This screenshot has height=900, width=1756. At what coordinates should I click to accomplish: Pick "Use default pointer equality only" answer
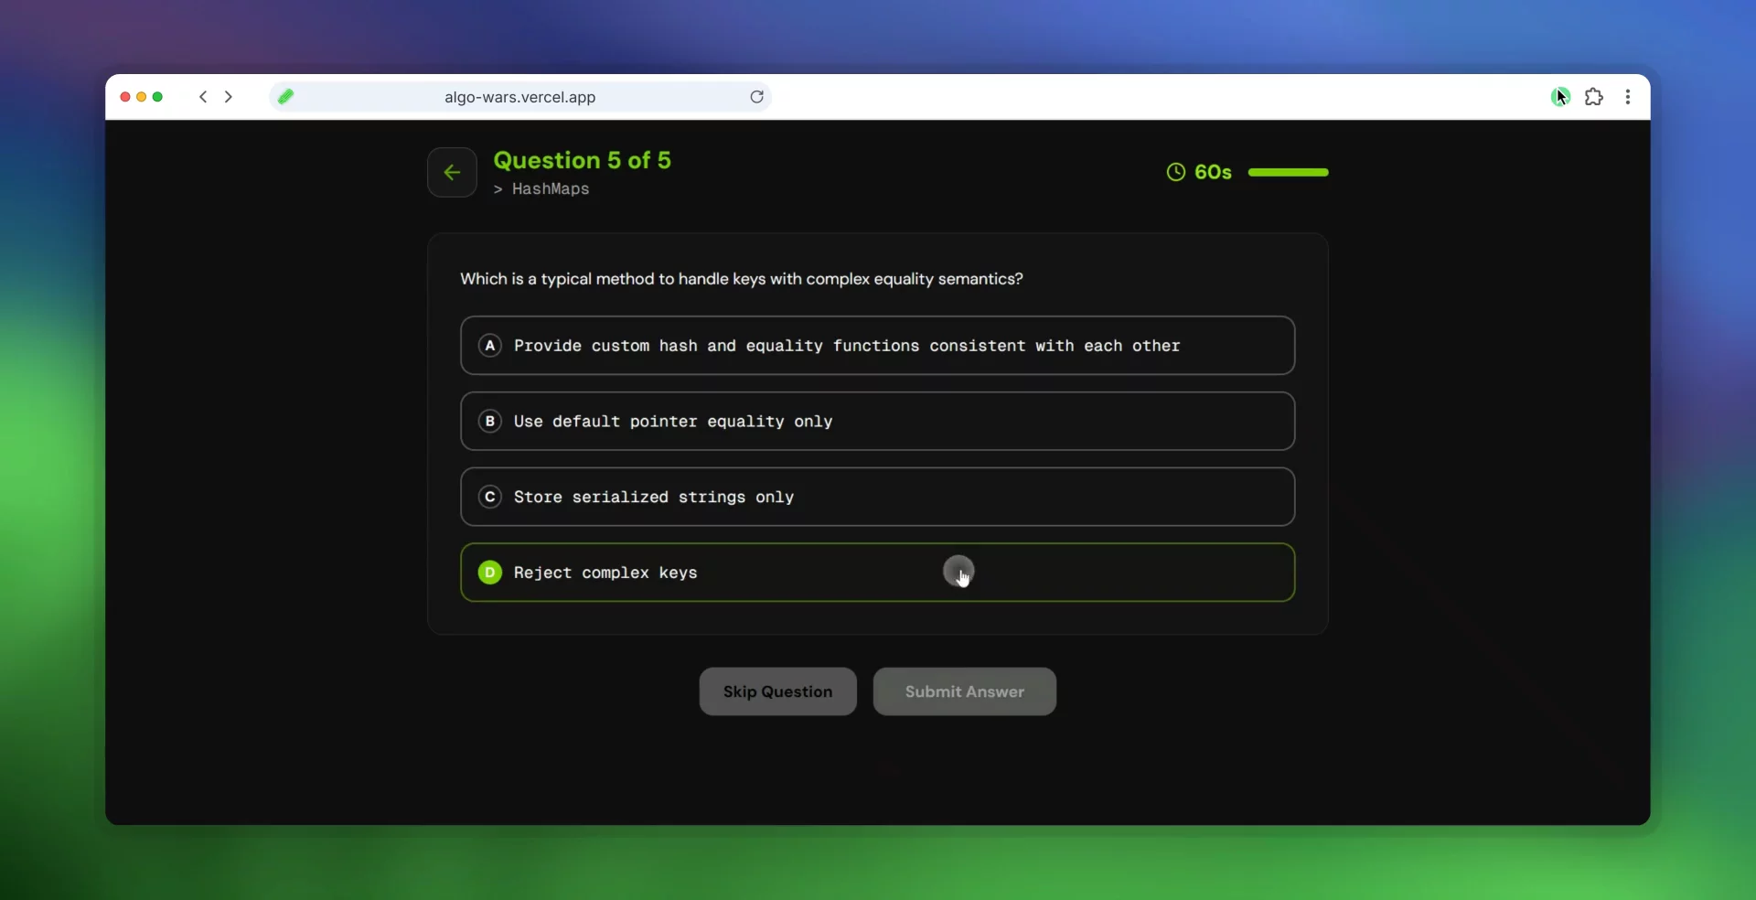[672, 422]
